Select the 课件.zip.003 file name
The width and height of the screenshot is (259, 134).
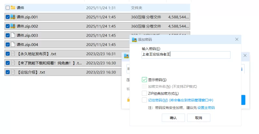point(27,35)
